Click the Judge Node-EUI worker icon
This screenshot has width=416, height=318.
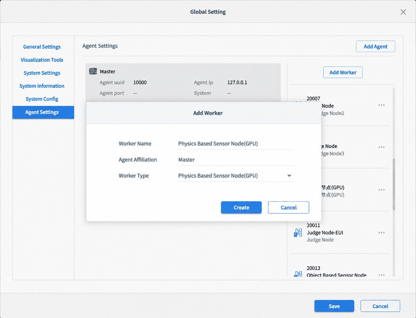tap(298, 233)
